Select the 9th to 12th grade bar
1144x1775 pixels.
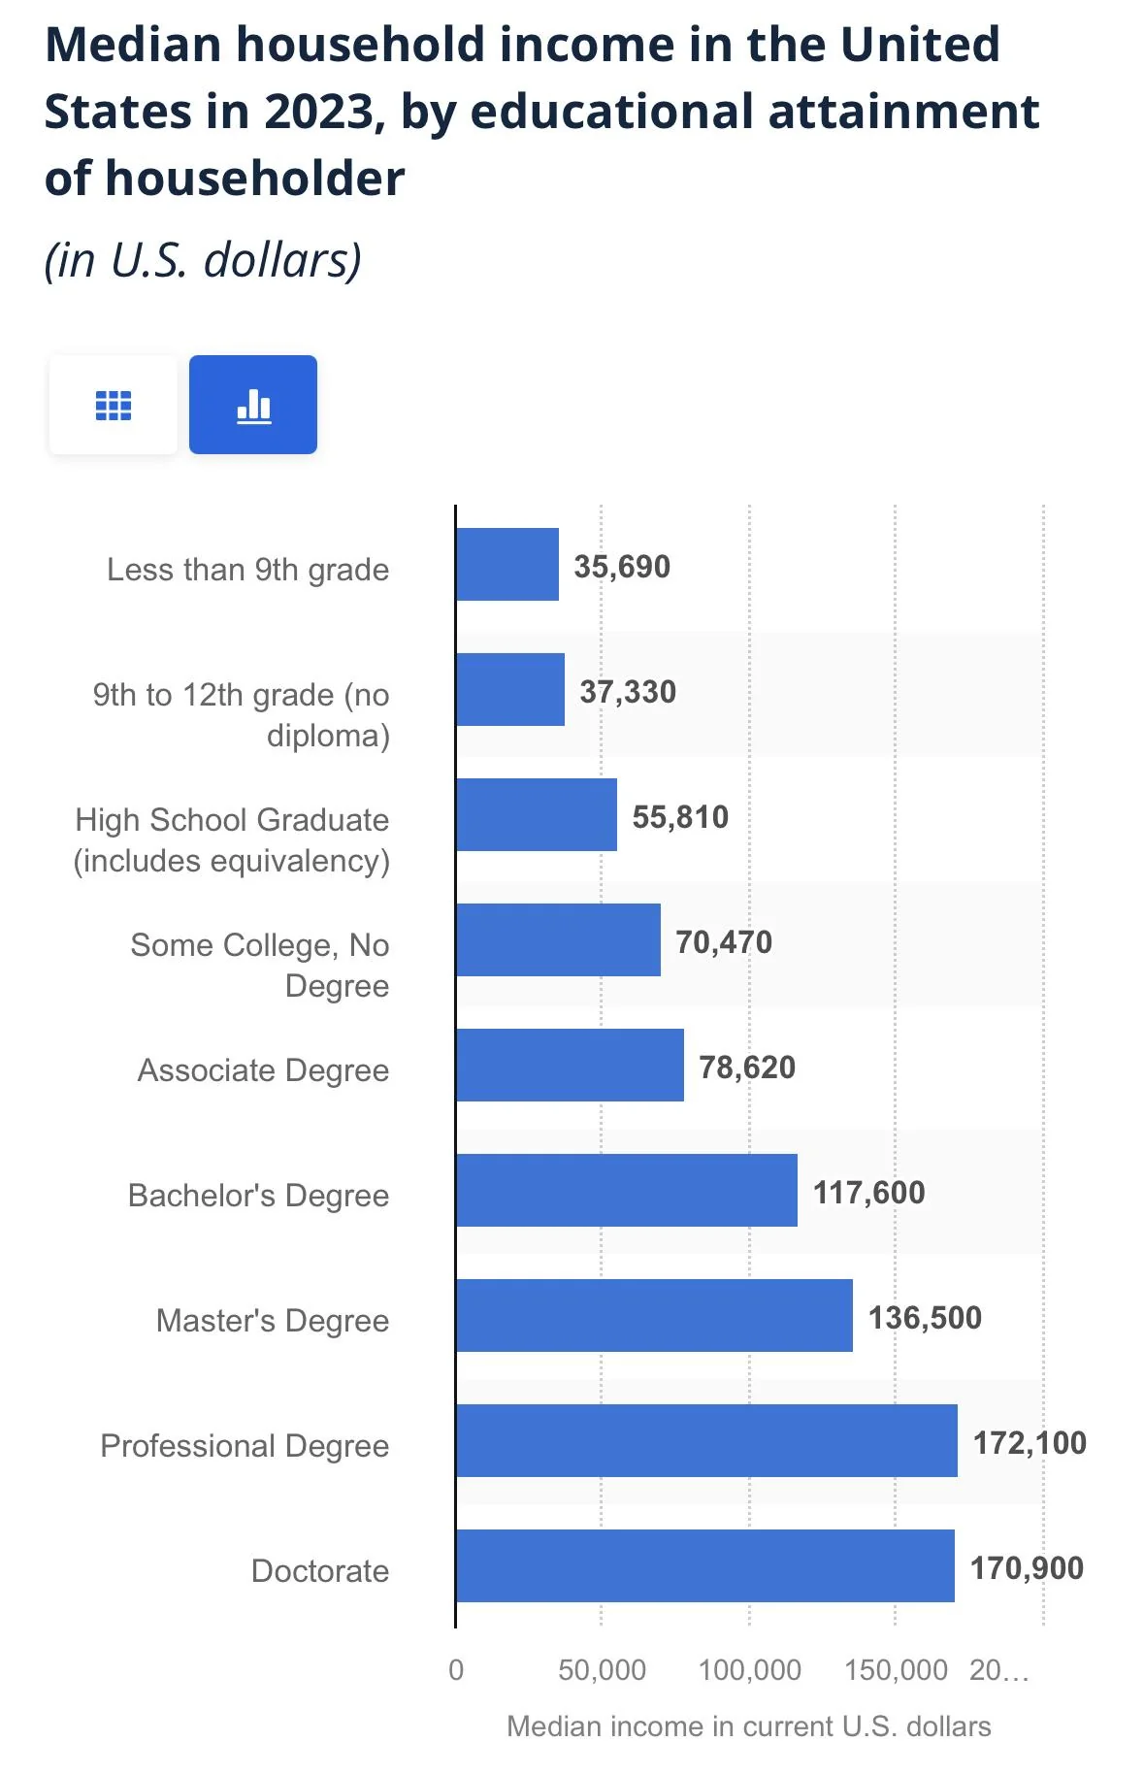[x=510, y=689]
